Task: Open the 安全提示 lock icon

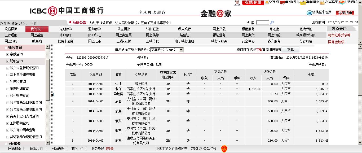Action: point(322,2)
